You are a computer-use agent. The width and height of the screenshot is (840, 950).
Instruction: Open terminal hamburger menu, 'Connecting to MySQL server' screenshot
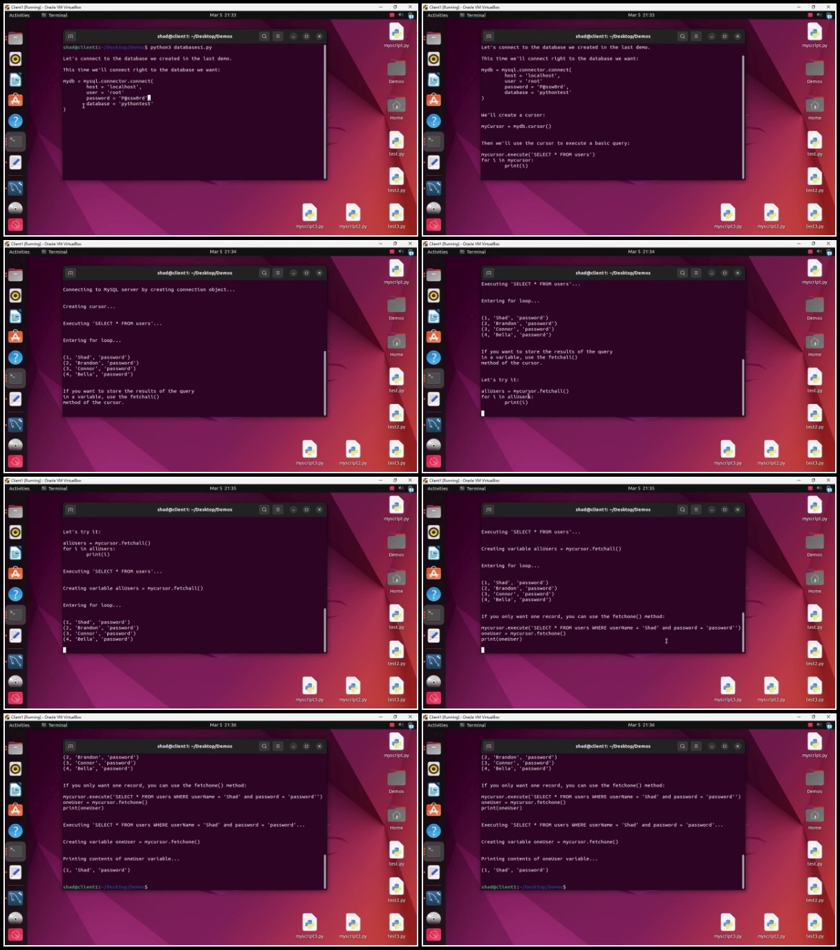coord(278,273)
